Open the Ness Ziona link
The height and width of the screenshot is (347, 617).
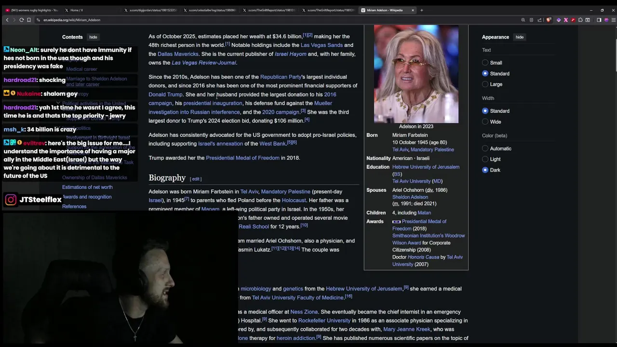click(304, 312)
